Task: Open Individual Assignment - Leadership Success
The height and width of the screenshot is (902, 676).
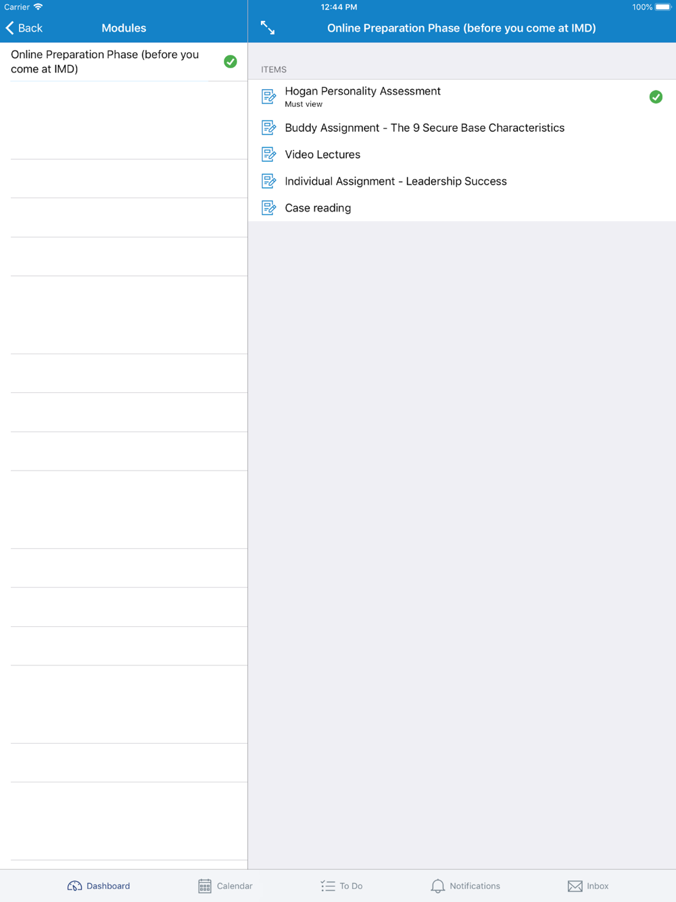Action: tap(395, 181)
